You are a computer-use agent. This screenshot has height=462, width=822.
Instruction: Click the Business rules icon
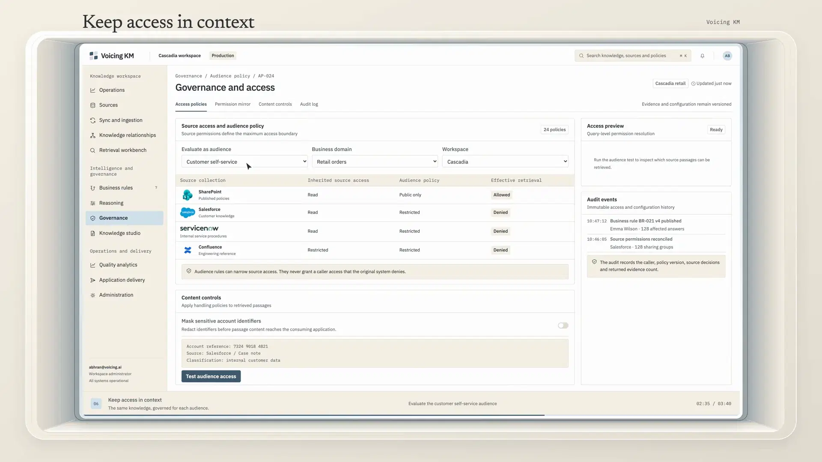pos(93,188)
